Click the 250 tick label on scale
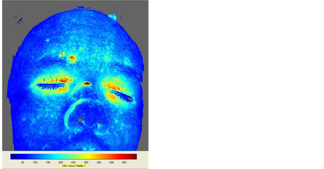The height and width of the screenshot is (169, 324). tap(74, 162)
